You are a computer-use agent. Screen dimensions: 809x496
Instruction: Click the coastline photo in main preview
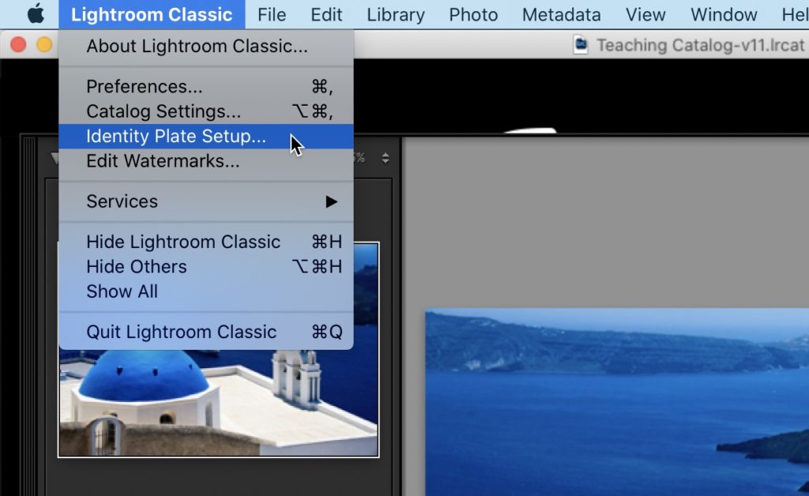617,402
